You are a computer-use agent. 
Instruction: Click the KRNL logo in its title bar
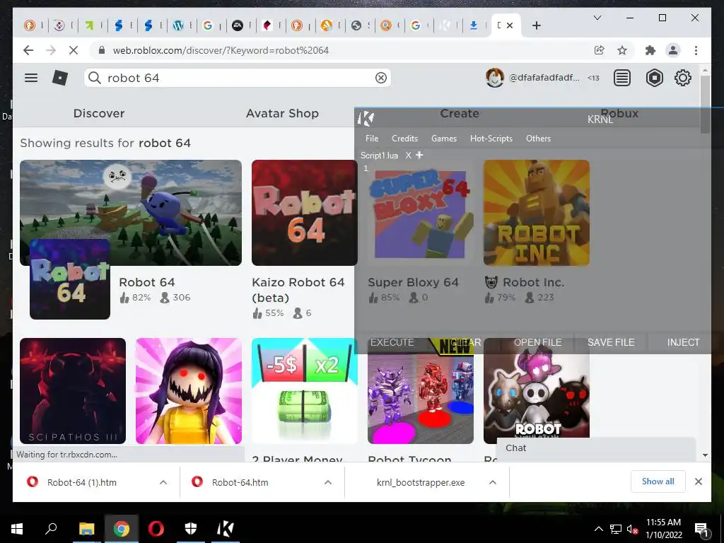(x=366, y=119)
